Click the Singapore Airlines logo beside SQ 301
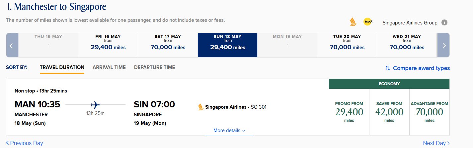Viewport: 473px width, 148px height. (200, 107)
